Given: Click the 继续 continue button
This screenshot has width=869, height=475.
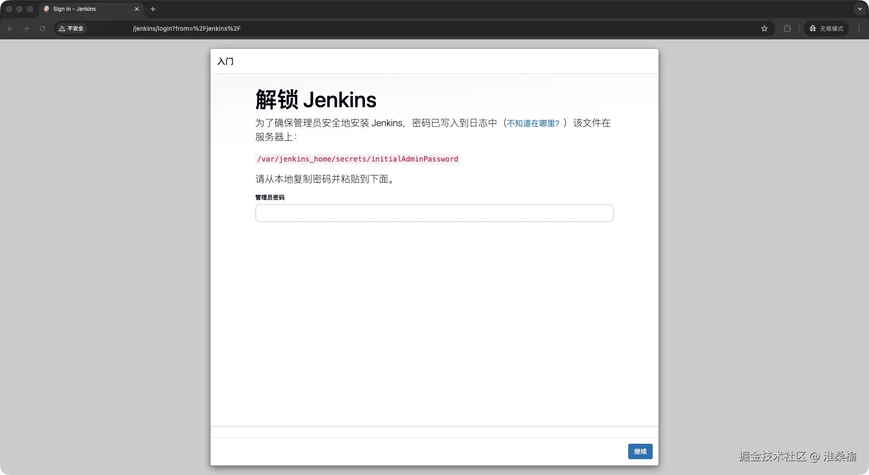Looking at the screenshot, I should tap(640, 451).
